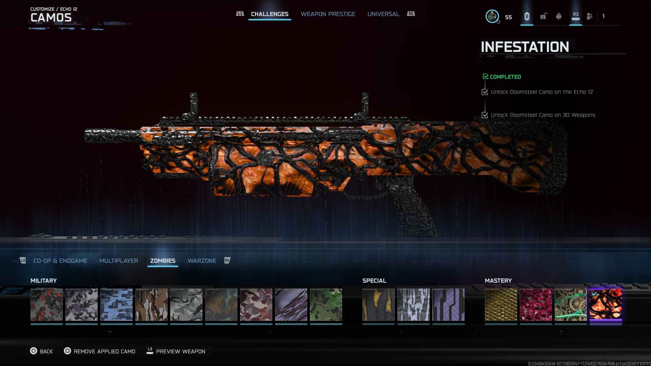Click checkbox for Doomsteel on Echo 12
Viewport: 651px width, 366px height.
[x=485, y=92]
